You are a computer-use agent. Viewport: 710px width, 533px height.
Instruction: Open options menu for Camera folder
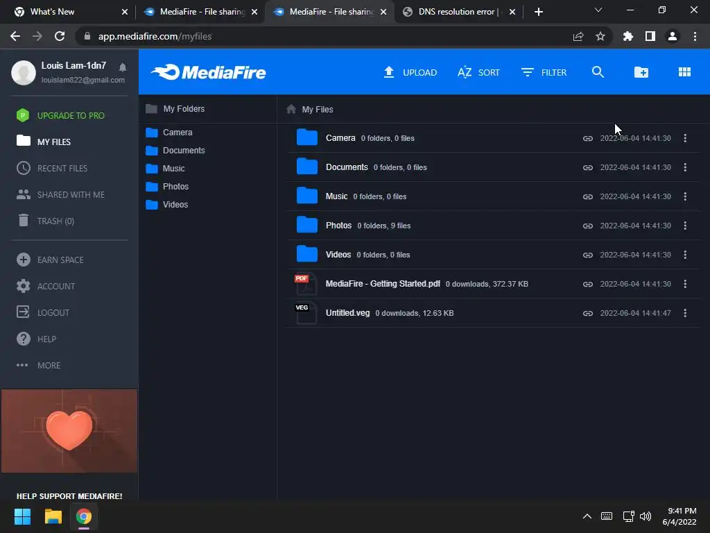(x=685, y=138)
